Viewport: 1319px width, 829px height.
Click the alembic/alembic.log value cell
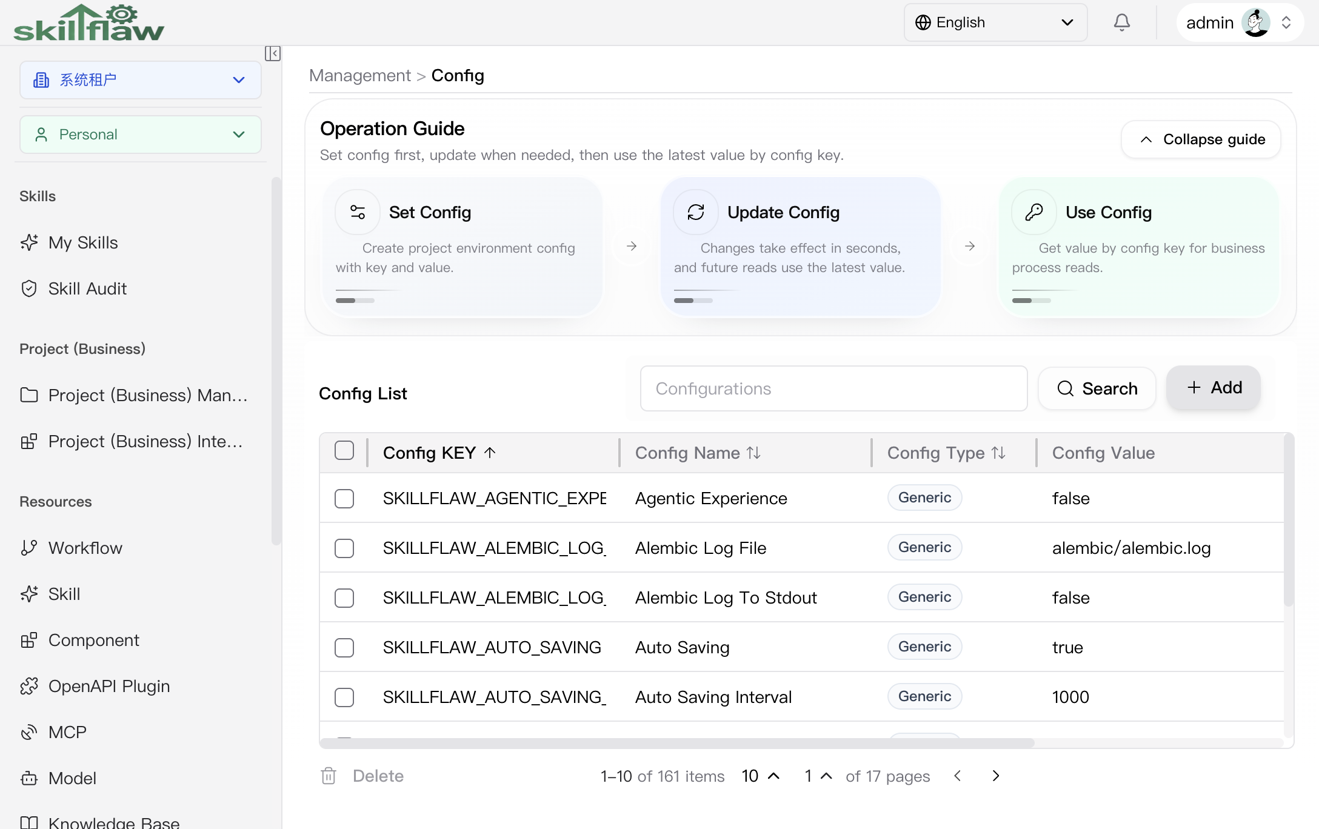pyautogui.click(x=1131, y=548)
